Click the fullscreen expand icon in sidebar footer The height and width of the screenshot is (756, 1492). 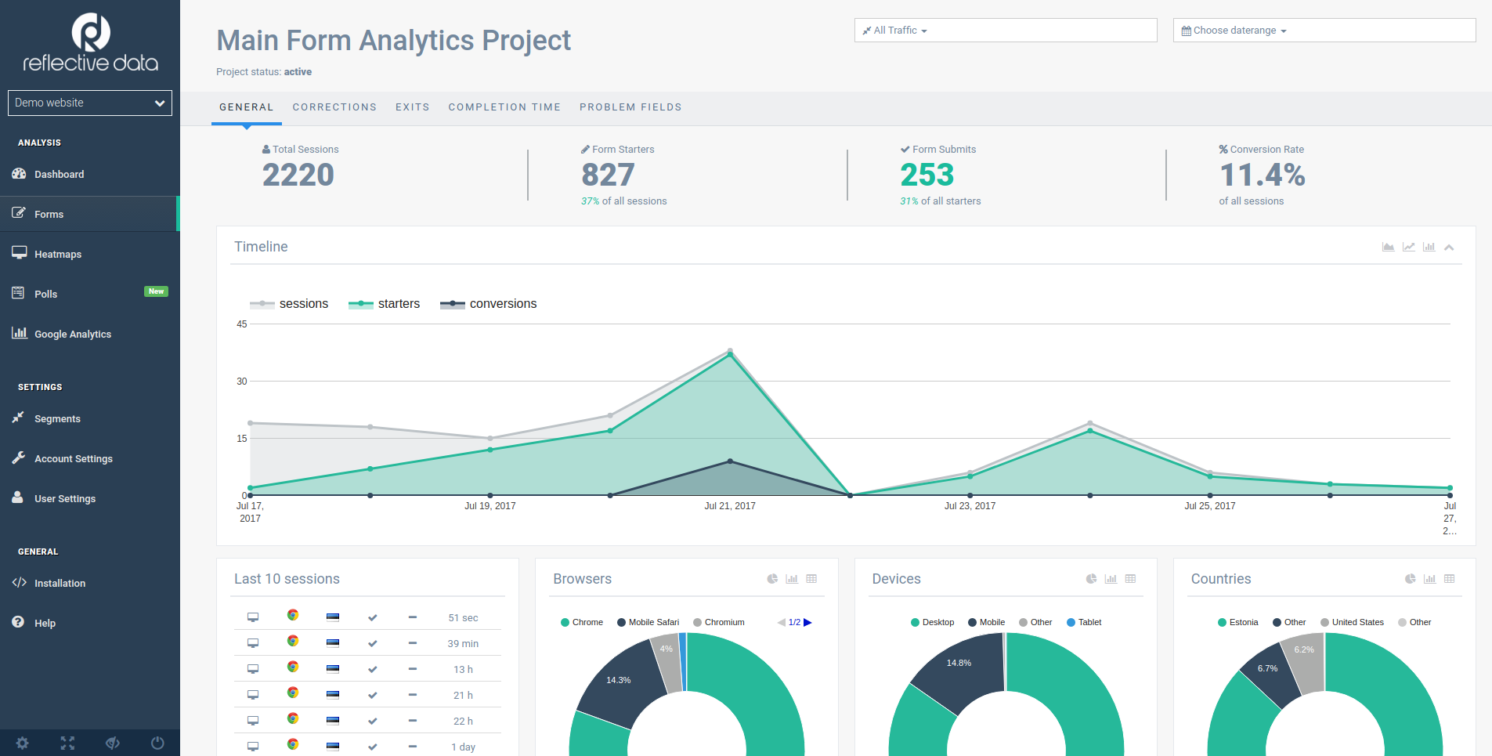tap(67, 743)
